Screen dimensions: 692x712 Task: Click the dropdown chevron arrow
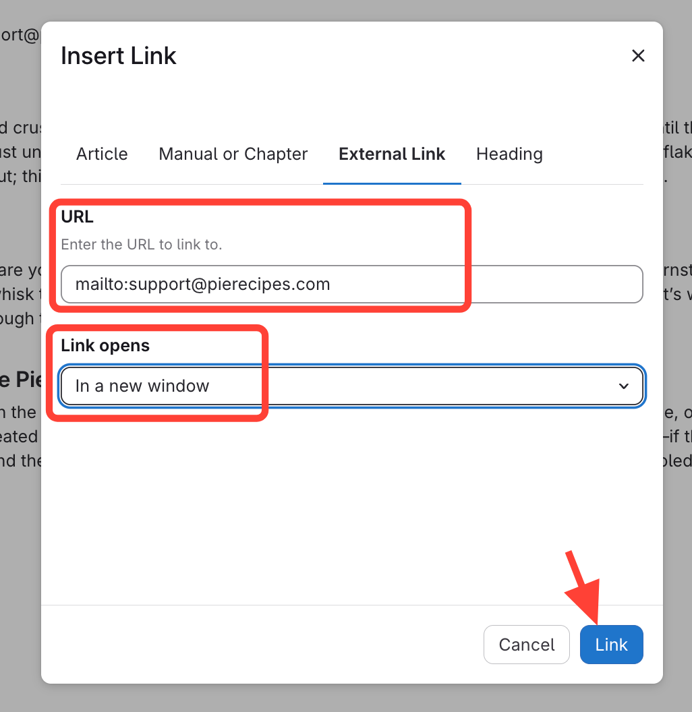624,386
